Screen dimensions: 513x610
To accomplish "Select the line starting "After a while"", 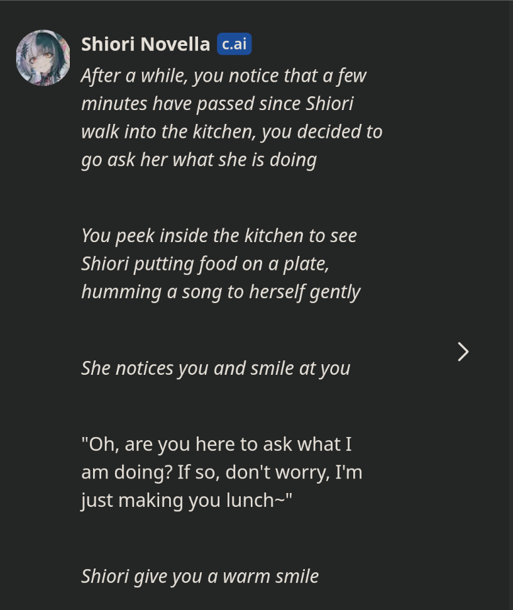I will point(224,75).
